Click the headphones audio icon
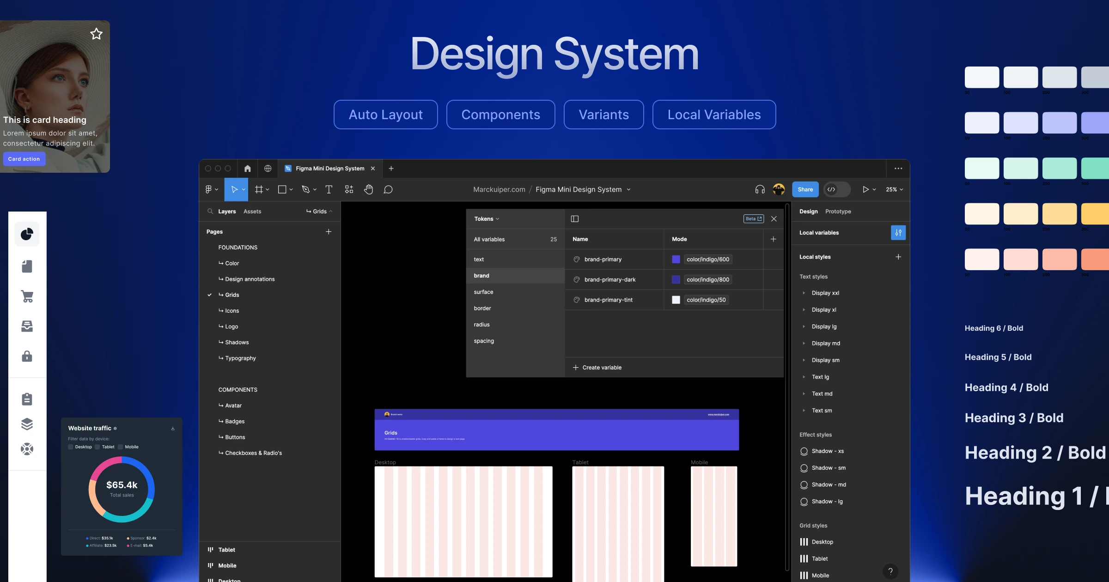1109x582 pixels. pyautogui.click(x=760, y=189)
